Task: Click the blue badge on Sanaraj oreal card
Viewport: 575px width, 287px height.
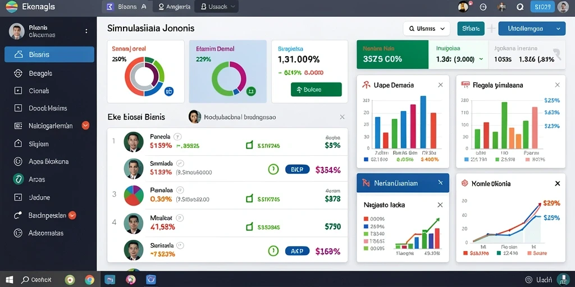Action: tap(168, 91)
